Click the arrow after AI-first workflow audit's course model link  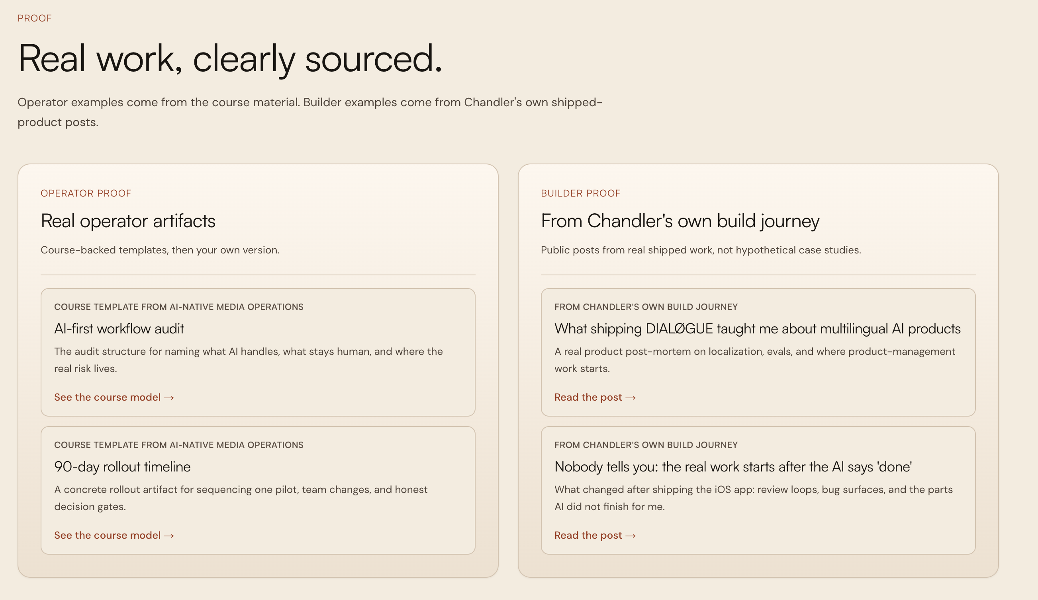coord(169,397)
